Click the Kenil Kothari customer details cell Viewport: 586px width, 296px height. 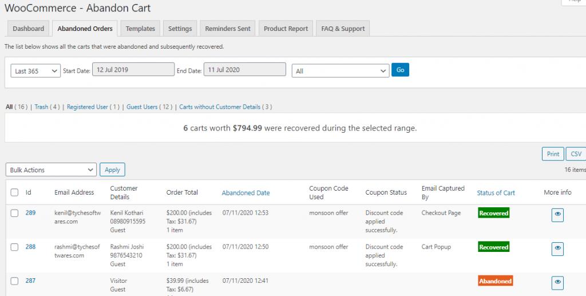coord(128,221)
